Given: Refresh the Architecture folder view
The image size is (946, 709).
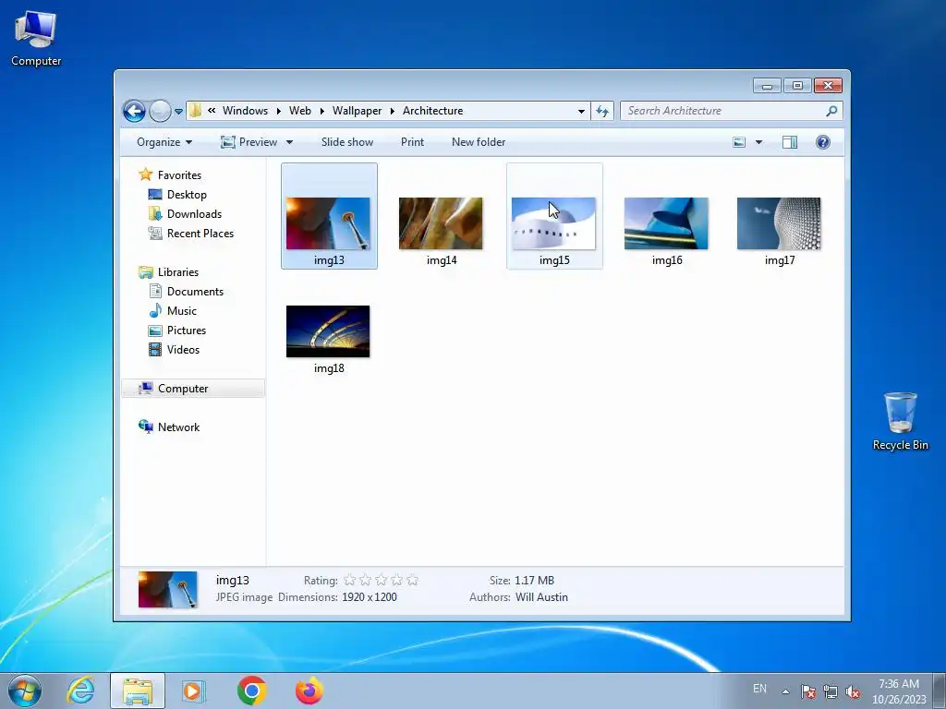Looking at the screenshot, I should point(602,111).
